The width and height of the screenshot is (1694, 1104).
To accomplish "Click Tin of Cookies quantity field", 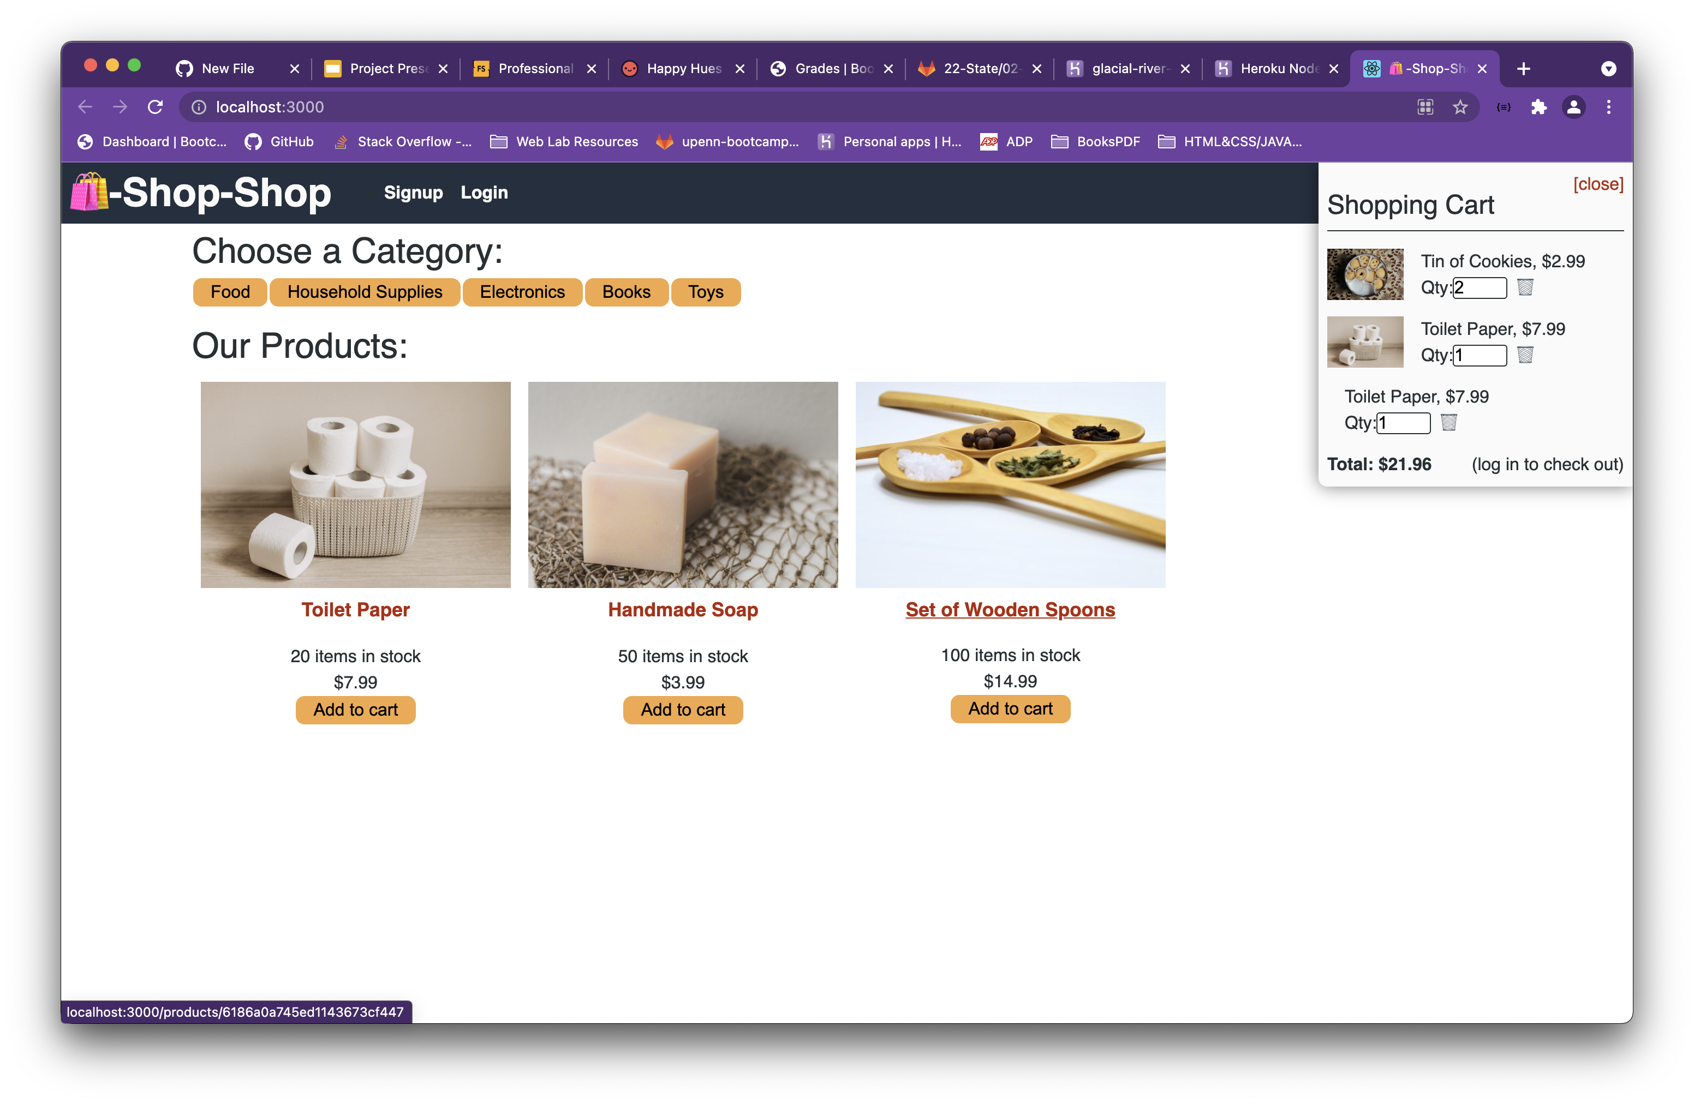I will coord(1480,288).
